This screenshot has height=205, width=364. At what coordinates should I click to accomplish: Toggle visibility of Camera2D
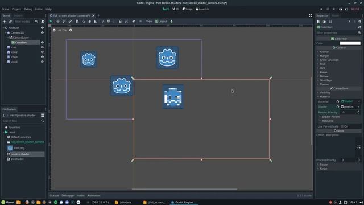click(42, 33)
